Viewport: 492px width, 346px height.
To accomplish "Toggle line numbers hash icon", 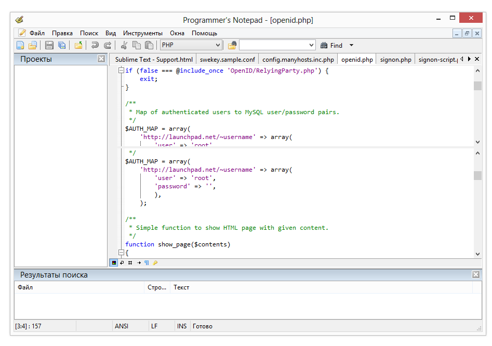I will coord(130,263).
